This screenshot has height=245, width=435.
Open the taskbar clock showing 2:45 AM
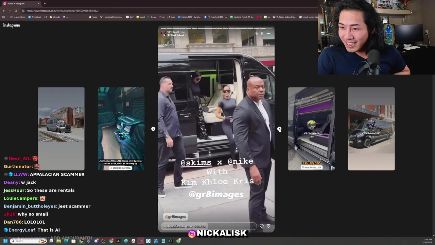(x=428, y=241)
